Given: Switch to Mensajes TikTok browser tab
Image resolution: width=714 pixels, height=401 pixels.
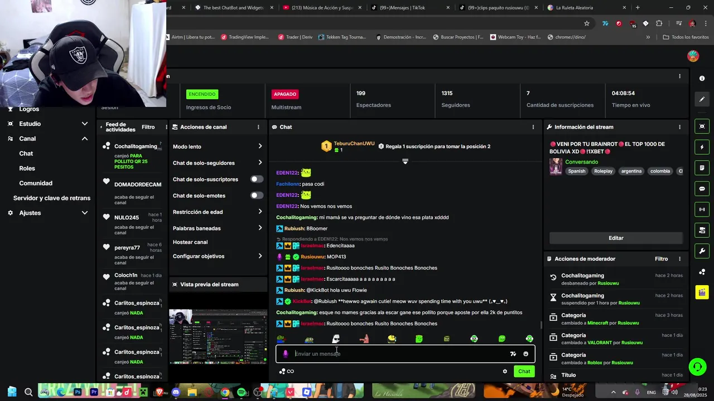Looking at the screenshot, I should (x=410, y=8).
